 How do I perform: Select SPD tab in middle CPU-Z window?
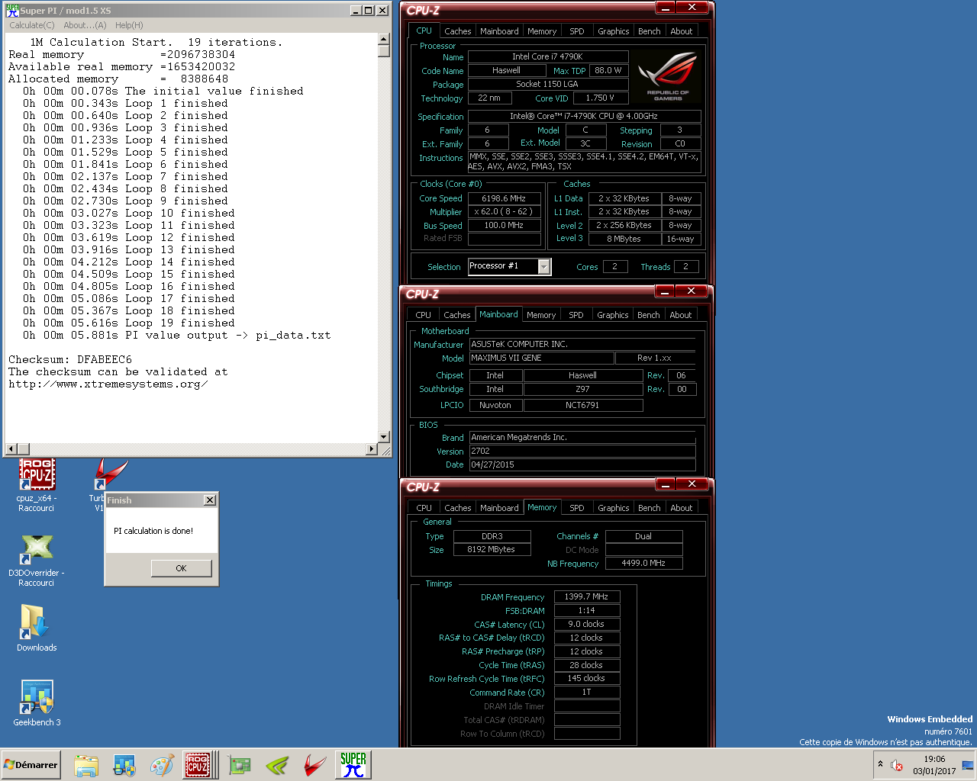[x=576, y=315]
